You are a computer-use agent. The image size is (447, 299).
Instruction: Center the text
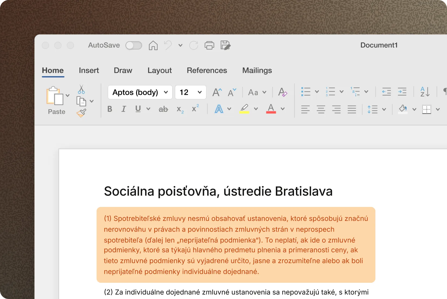pos(321,109)
